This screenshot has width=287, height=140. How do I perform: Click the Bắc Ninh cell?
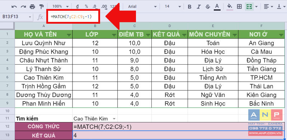click(262, 103)
